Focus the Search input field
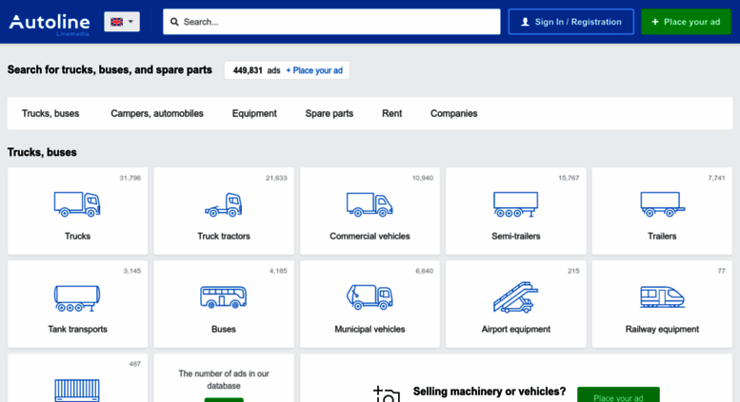The image size is (740, 402). [331, 22]
